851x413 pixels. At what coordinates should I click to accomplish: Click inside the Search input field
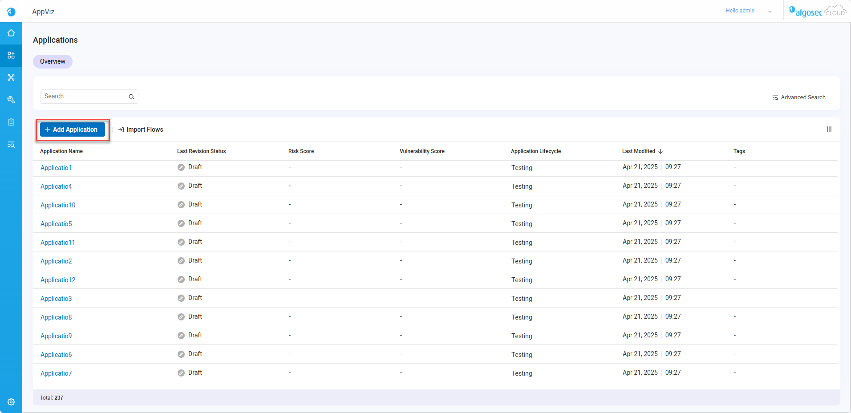[x=84, y=97]
